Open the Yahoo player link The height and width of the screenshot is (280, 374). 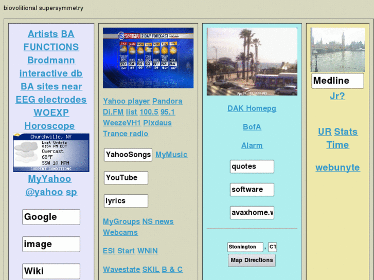[x=127, y=101]
